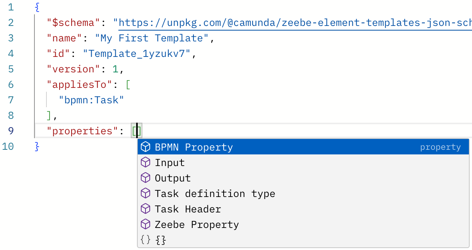Select BPMN Property from the suggestions

pyautogui.click(x=193, y=147)
